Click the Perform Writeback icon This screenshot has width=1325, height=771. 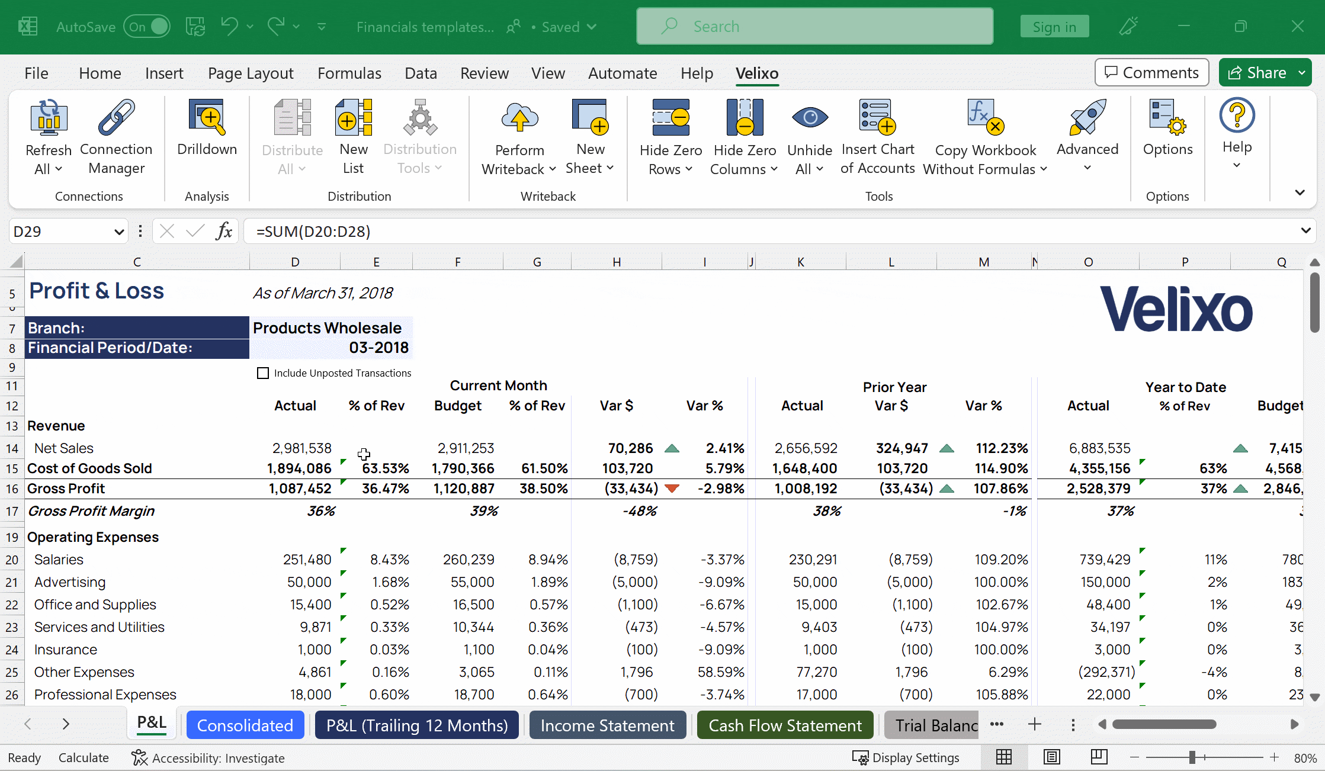pos(519,117)
